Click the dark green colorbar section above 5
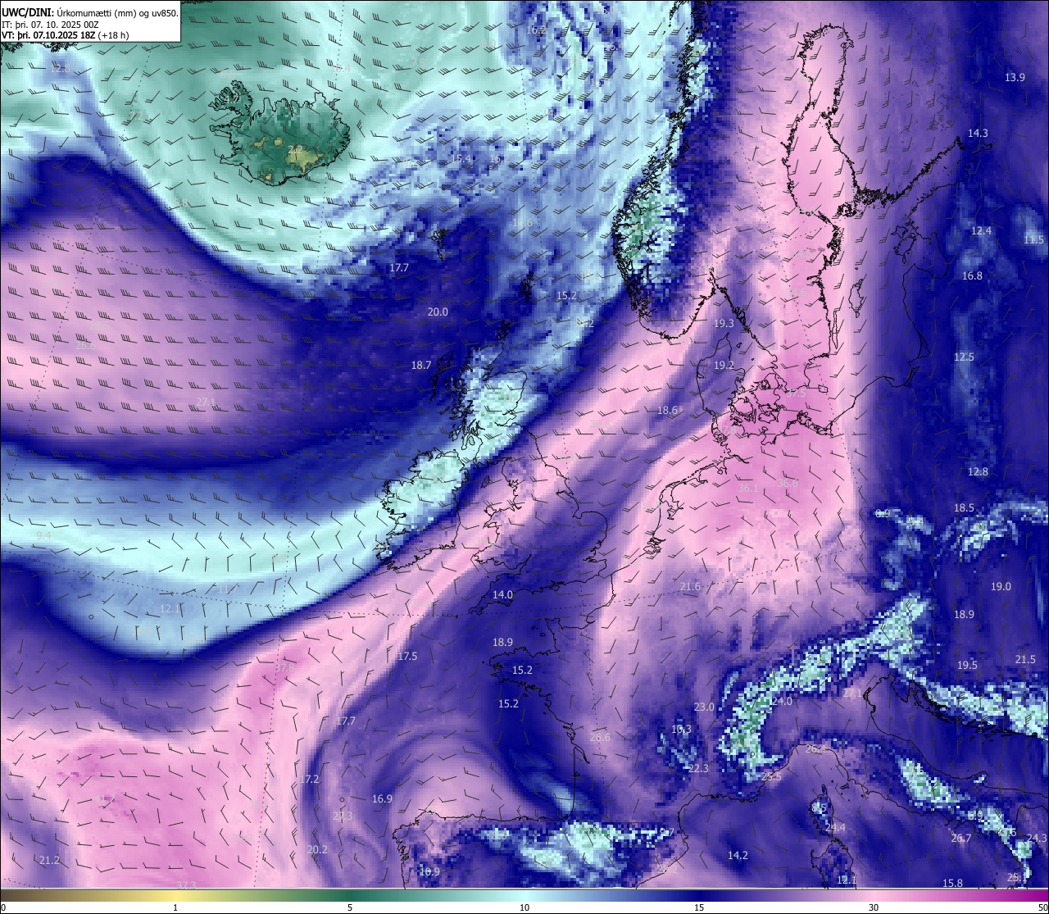The height and width of the screenshot is (914, 1049). click(350, 895)
